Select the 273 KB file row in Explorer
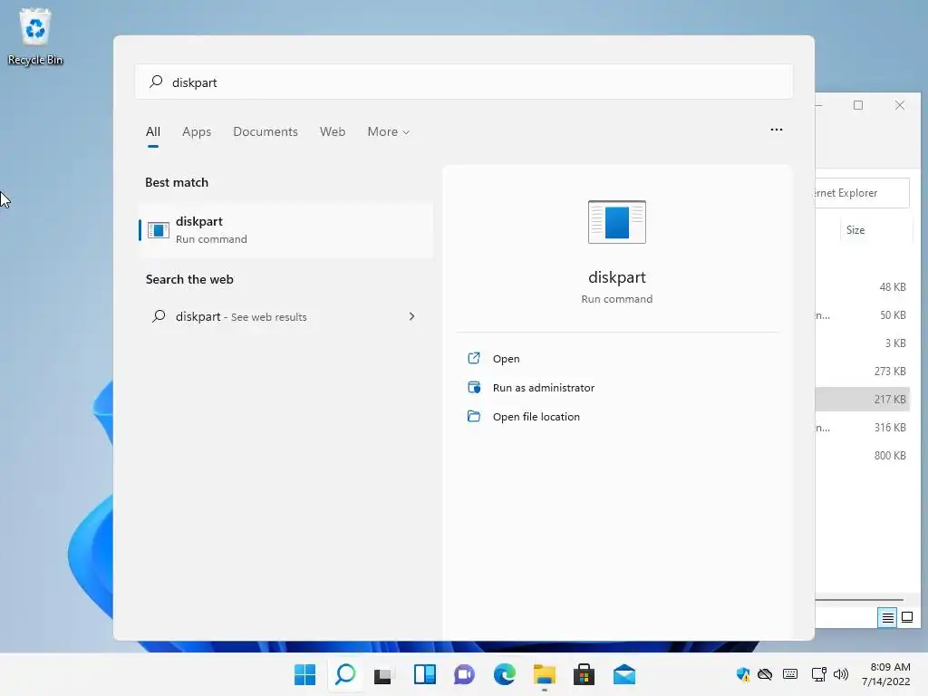Image resolution: width=928 pixels, height=696 pixels. (x=862, y=371)
